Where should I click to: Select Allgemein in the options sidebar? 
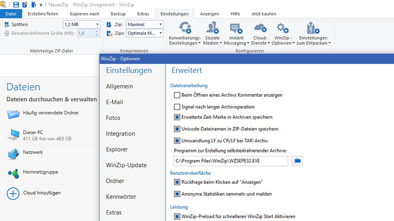pyautogui.click(x=119, y=86)
